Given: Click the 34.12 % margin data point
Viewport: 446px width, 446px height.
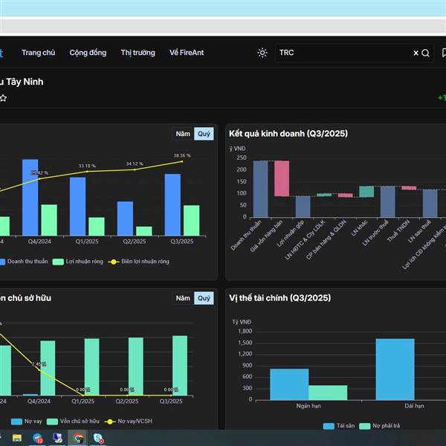Looking at the screenshot, I should coord(135,169).
